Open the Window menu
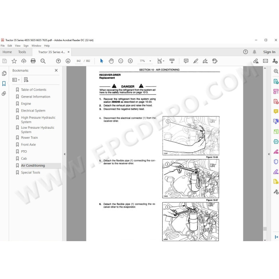279x279 pixels. (36, 46)
